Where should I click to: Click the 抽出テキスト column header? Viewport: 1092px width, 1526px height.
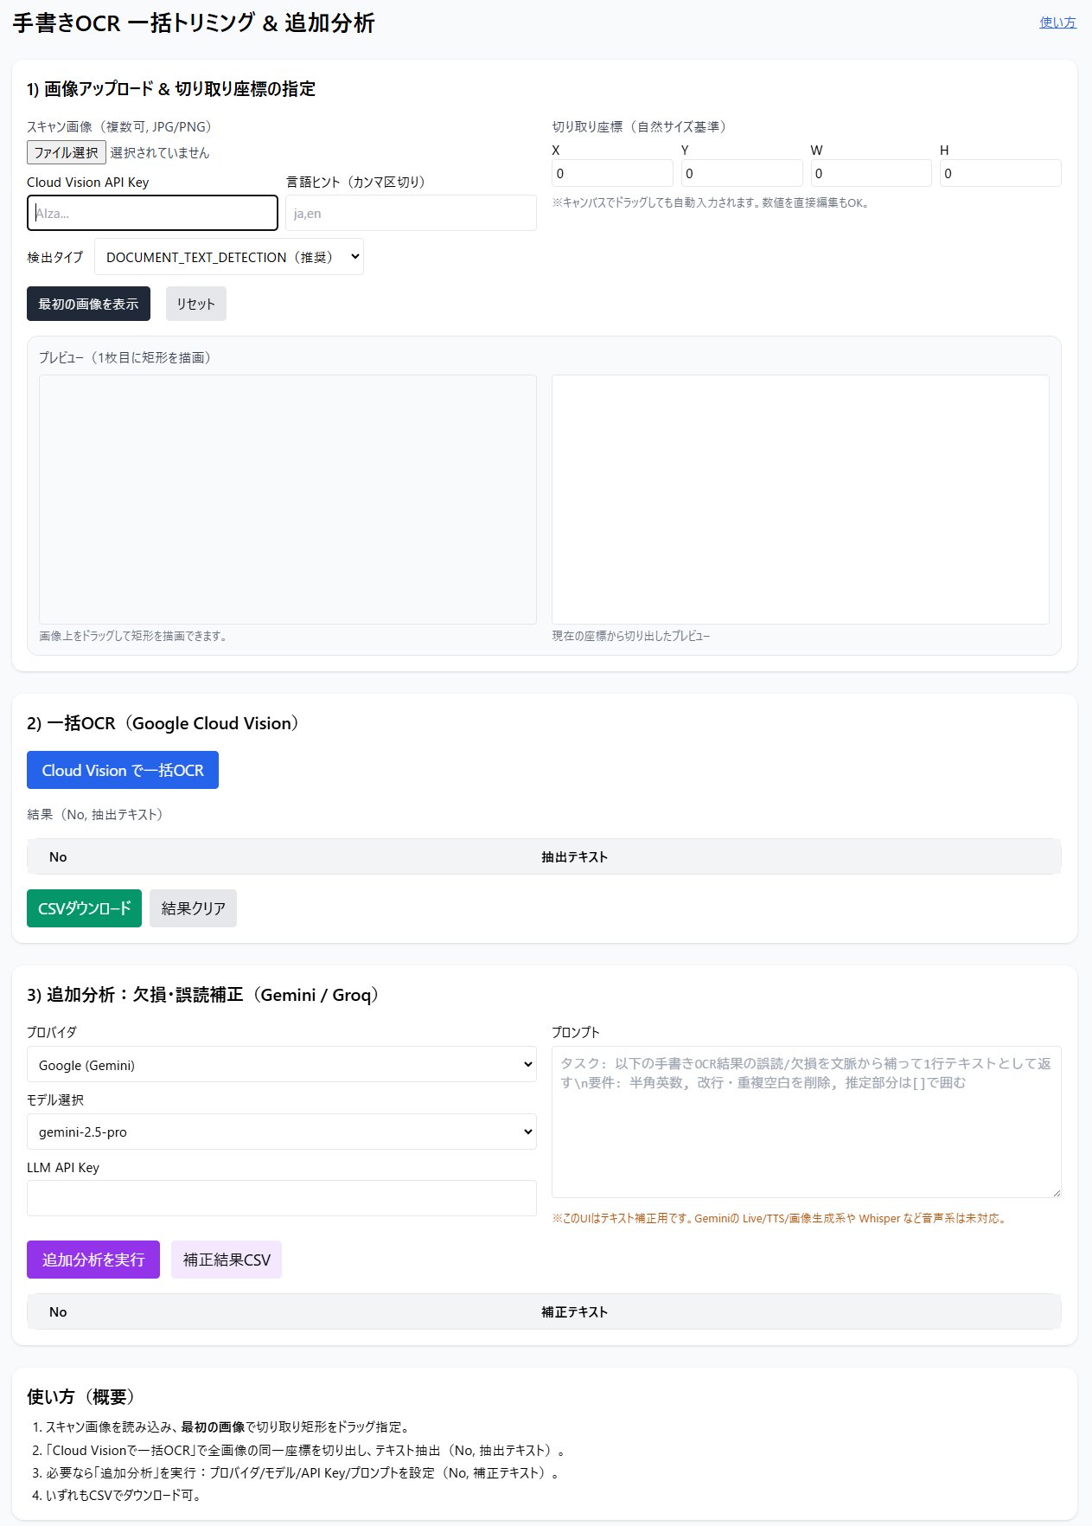tap(574, 856)
